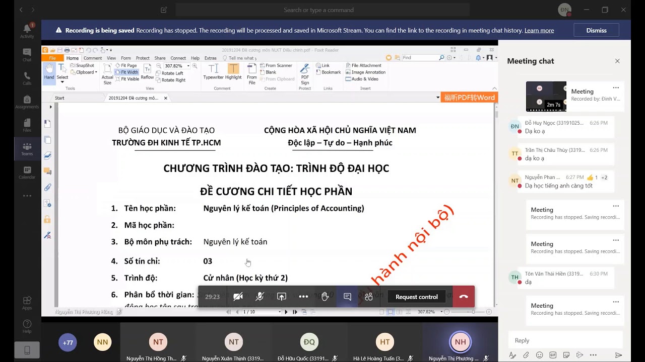645x362 pixels.
Task: Show meeting participants list
Action: (x=369, y=297)
